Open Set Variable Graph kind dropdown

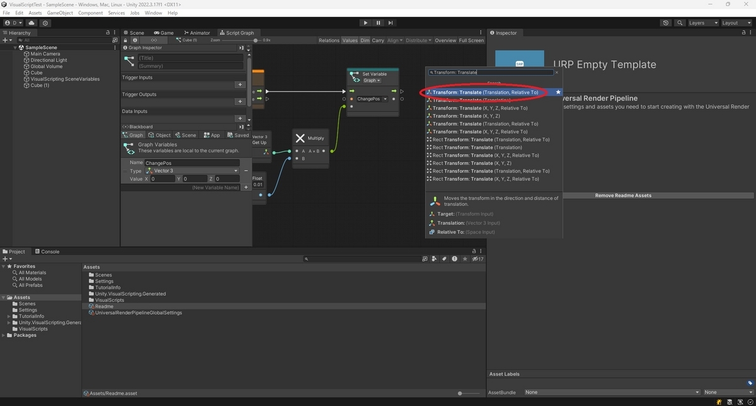372,81
